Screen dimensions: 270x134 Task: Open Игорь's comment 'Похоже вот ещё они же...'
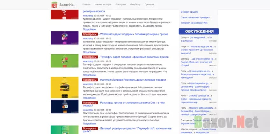[x=201, y=46]
